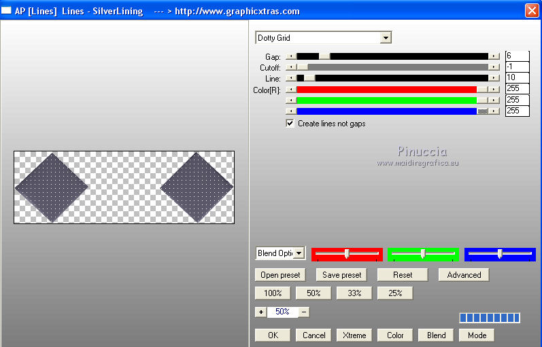Click the Reset button
Screen dimensions: 542x347
[403, 275]
